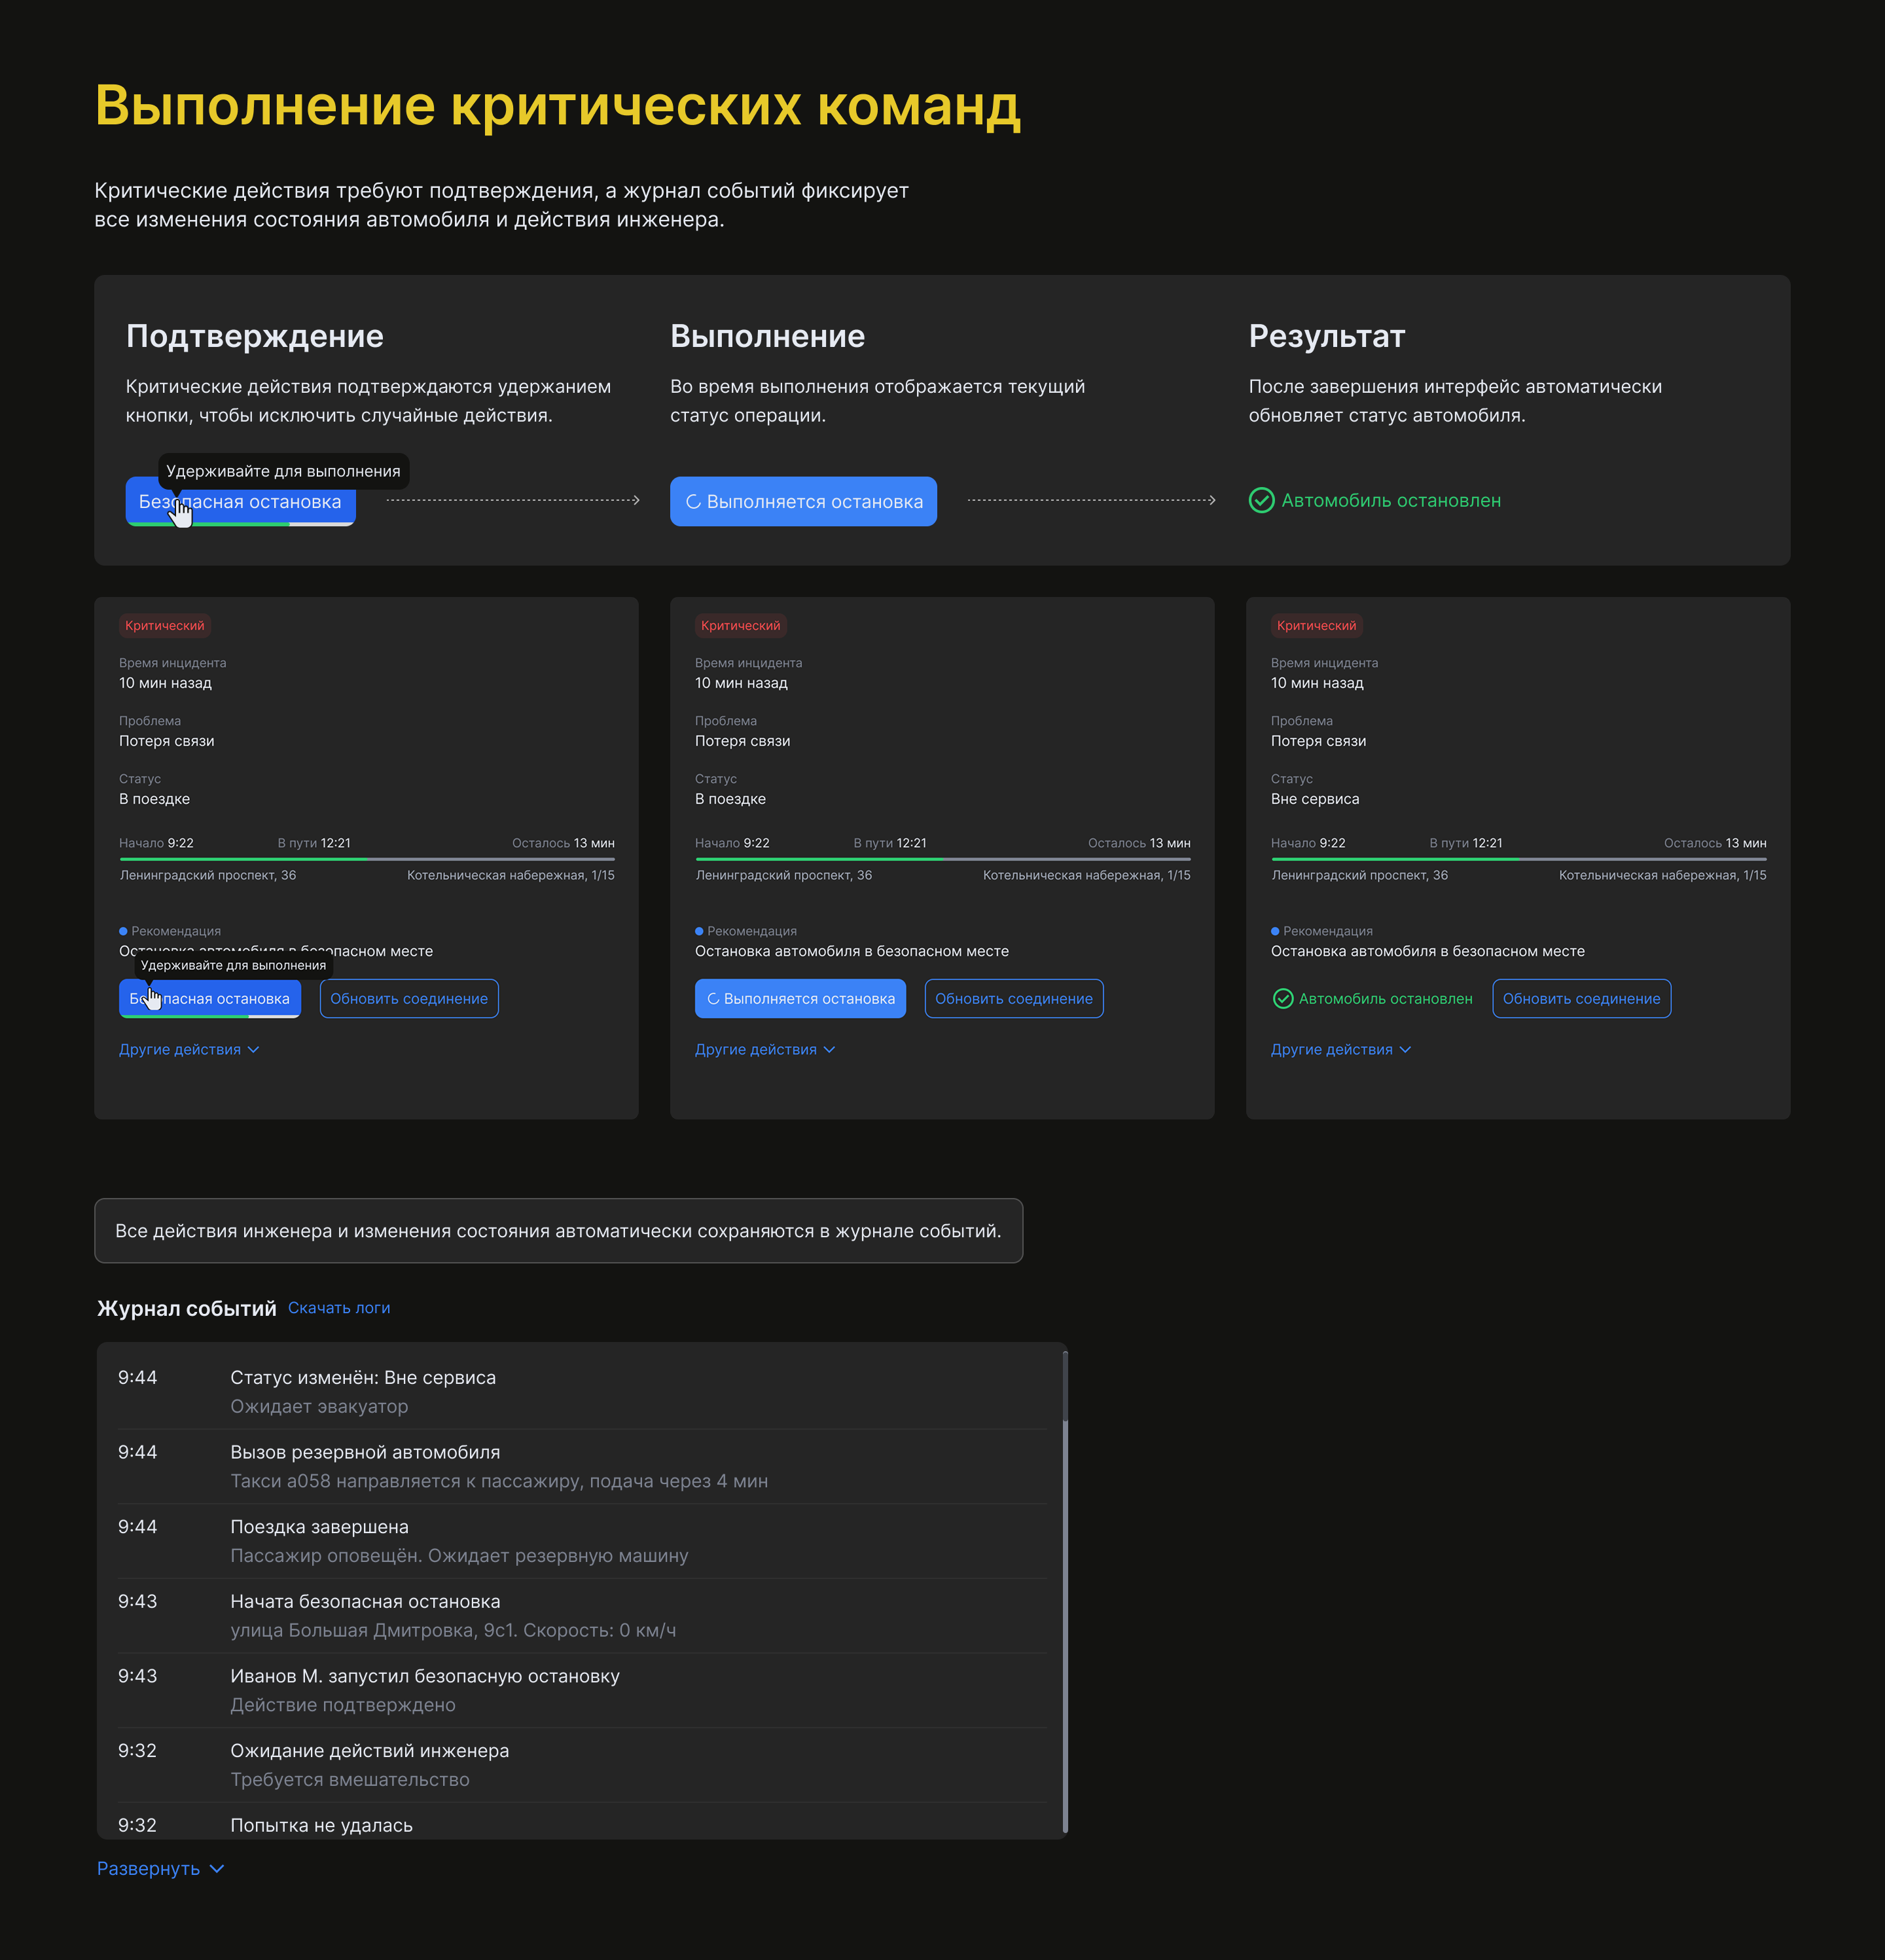Image resolution: width=1885 pixels, height=1960 pixels.
Task: Click 'Потеря связи' in the second card
Action: (742, 741)
